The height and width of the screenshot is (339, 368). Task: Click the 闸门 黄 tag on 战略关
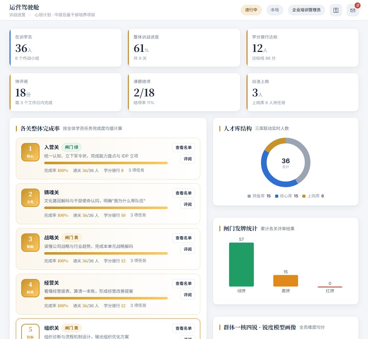[72, 237]
